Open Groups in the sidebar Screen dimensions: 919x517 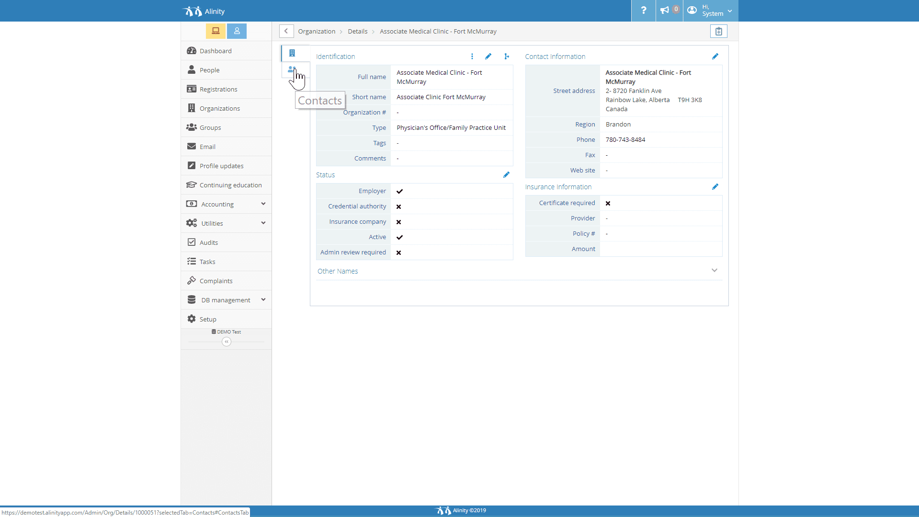coord(226,127)
